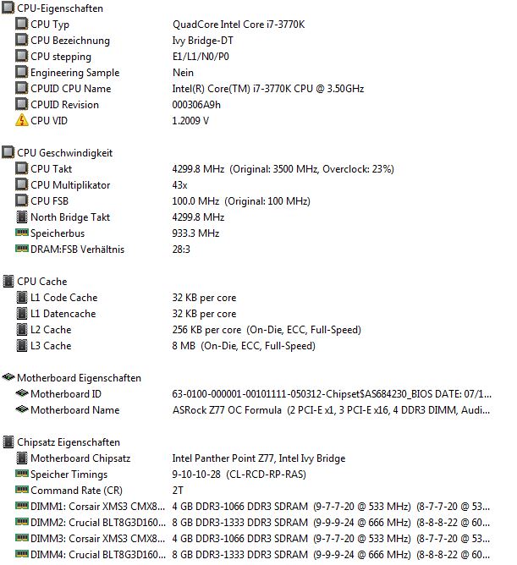
Task: Select the CPU Takt value with Overclock 23%
Action: (283, 169)
